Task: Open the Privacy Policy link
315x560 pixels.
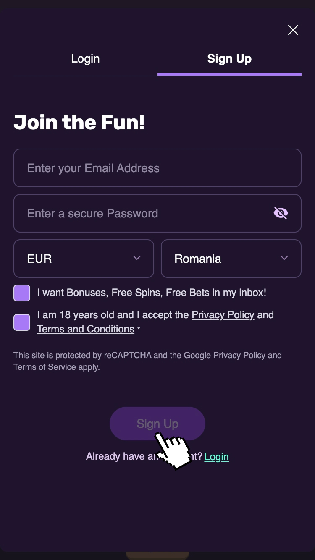Action: tap(223, 315)
